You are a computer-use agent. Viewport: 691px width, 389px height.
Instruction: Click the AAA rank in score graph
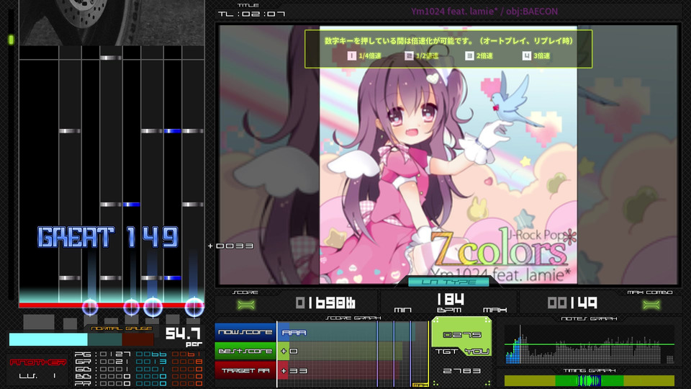[x=294, y=333]
